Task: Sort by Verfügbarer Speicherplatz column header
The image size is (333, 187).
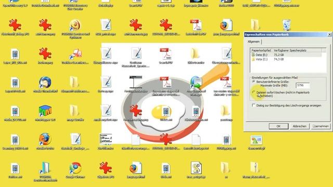Action: [297, 50]
